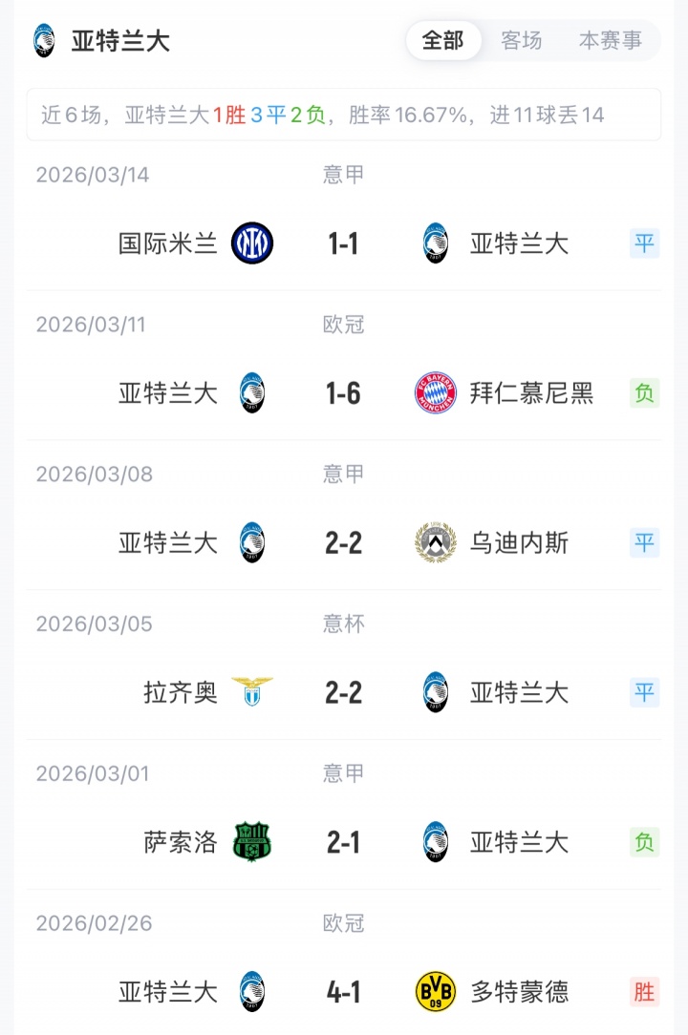The width and height of the screenshot is (688, 1035).
Task: Click 负 badge on the Bayern match
Action: (x=645, y=393)
